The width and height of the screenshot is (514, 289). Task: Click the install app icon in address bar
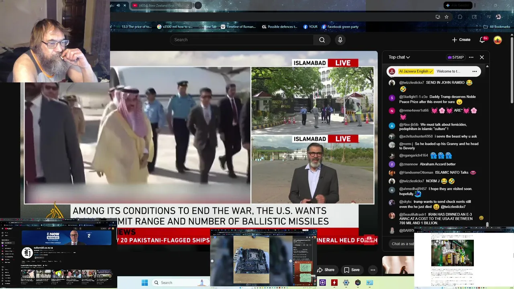(x=438, y=17)
